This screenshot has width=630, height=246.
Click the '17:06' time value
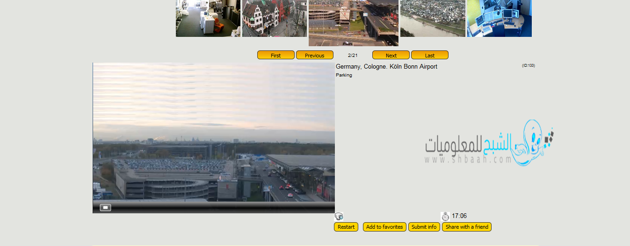459,216
